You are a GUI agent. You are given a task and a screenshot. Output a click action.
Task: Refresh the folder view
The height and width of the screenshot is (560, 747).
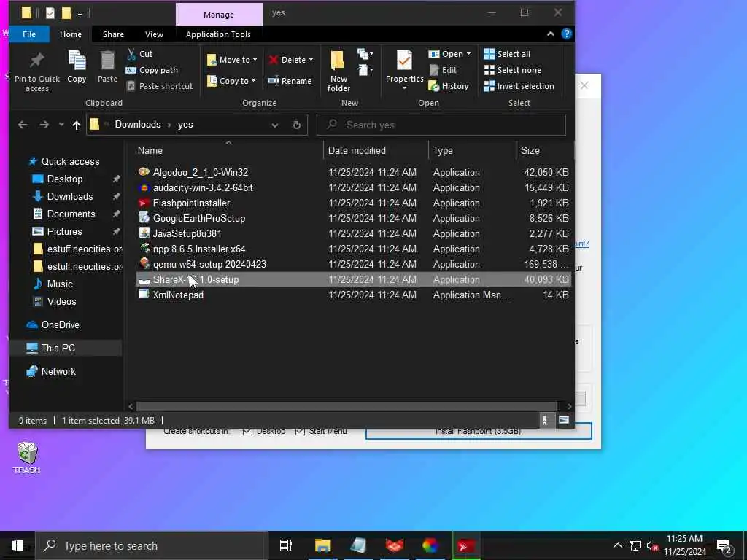pos(296,125)
